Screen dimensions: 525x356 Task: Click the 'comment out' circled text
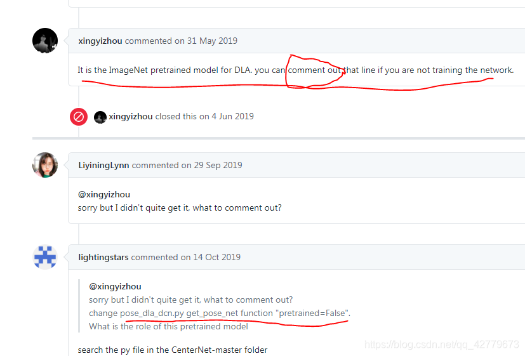[314, 70]
